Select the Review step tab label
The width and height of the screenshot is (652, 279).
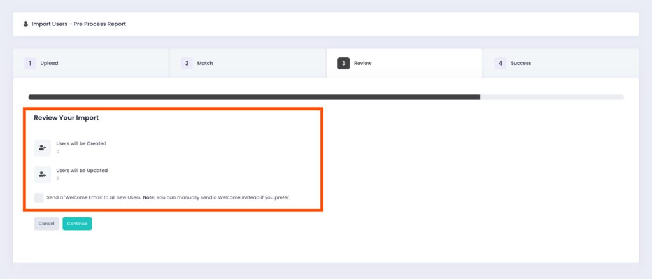pos(364,63)
